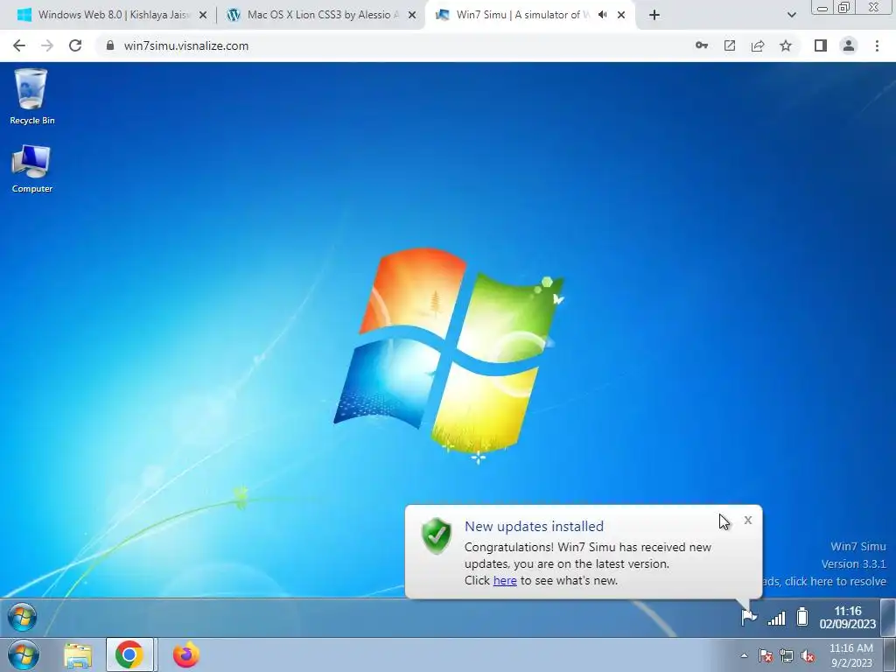Open the Chrome three-dot menu

coord(877,45)
